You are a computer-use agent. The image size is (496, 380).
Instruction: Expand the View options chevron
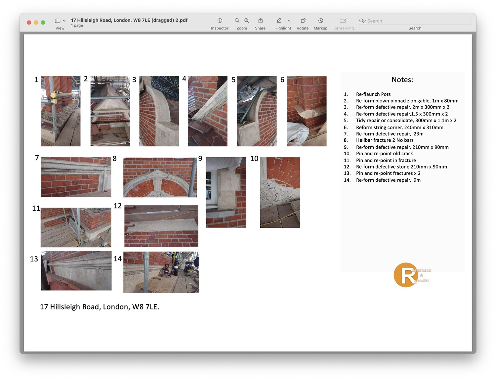pos(64,21)
